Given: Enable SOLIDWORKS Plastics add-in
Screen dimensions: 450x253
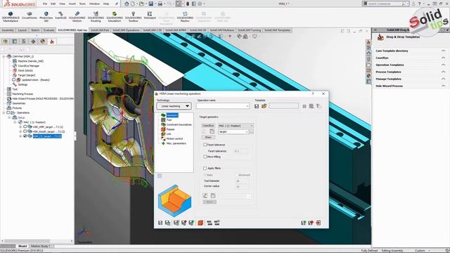Looking at the screenshot, I should 185,17.
